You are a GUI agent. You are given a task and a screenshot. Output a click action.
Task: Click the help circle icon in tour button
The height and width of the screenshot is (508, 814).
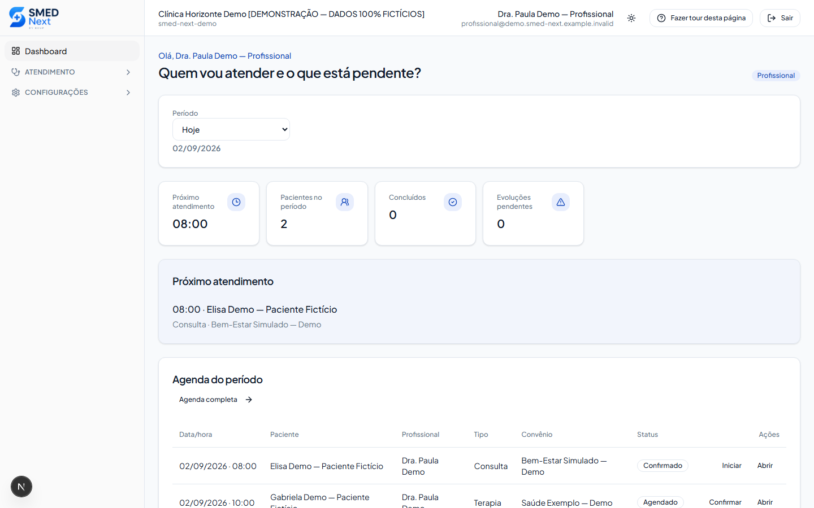pos(661,18)
